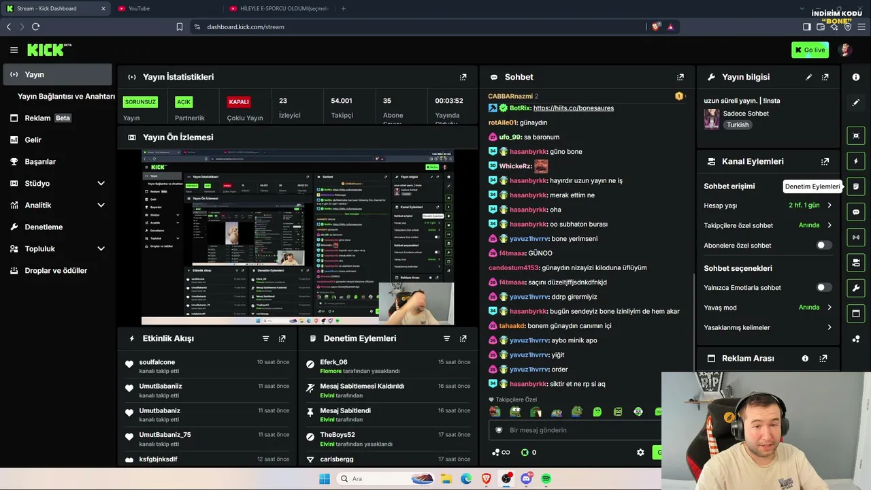Image resolution: width=871 pixels, height=490 pixels.
Task: Switch to the HİLEYLE E-SPORCU OLDUM browser tab
Action: 279,8
